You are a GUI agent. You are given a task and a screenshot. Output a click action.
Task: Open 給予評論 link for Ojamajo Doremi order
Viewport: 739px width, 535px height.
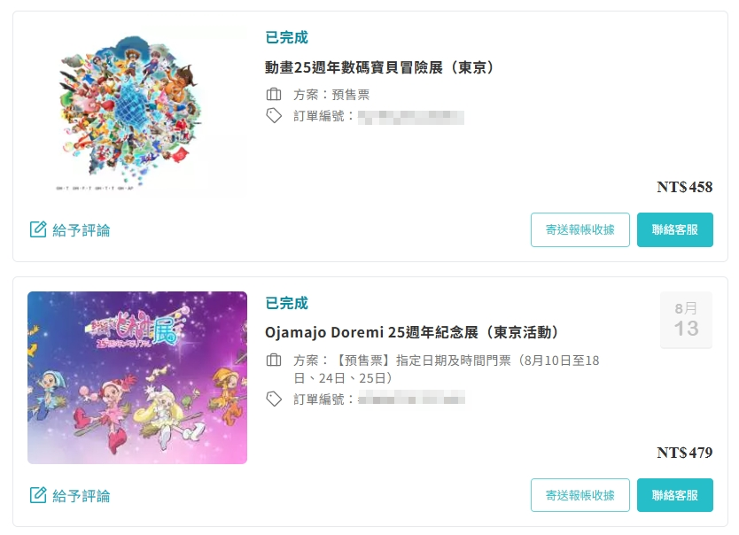pyautogui.click(x=70, y=495)
